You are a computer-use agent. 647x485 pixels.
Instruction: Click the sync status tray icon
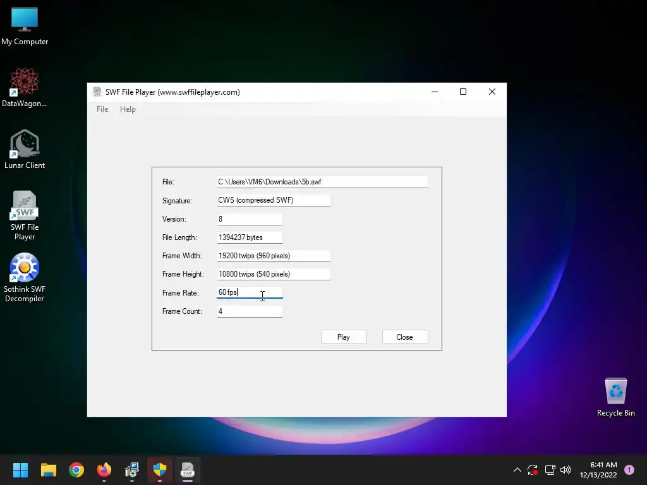point(533,470)
